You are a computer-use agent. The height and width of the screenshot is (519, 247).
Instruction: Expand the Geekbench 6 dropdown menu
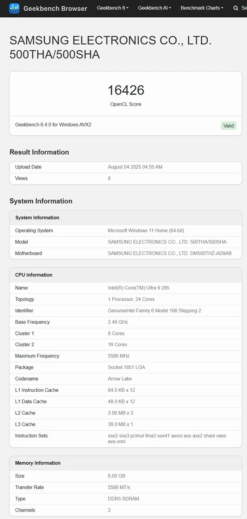[113, 8]
